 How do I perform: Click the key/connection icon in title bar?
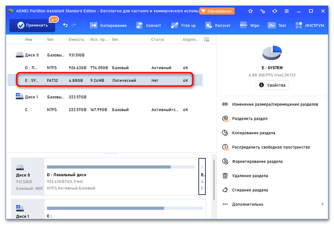(x=262, y=11)
